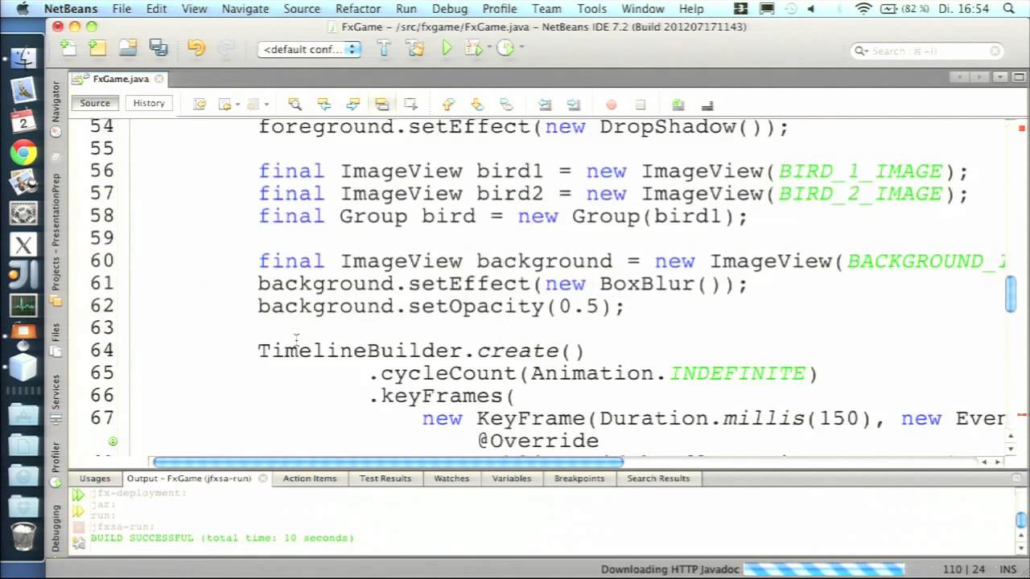Image resolution: width=1030 pixels, height=579 pixels.
Task: Click the Open Project folder icon
Action: click(x=128, y=49)
